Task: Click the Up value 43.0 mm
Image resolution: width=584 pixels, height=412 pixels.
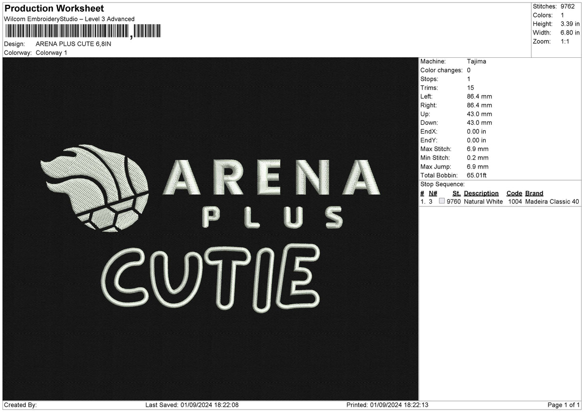Action: (x=479, y=114)
